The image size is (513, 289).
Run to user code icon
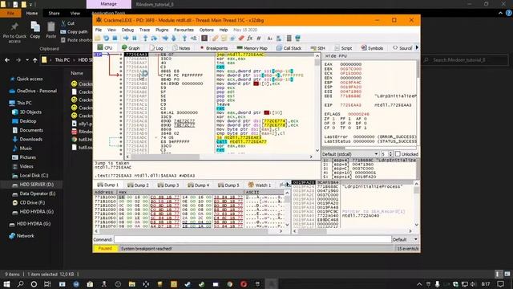[x=193, y=39]
